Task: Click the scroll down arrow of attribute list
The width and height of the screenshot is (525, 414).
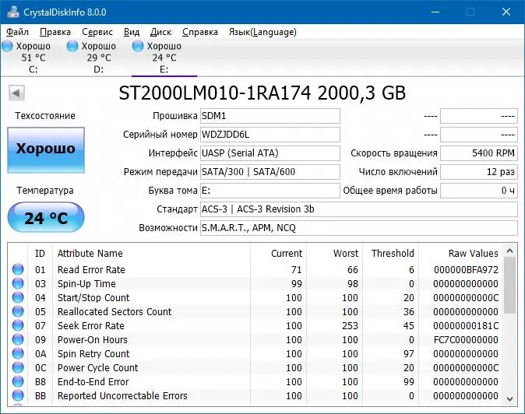Action: click(x=510, y=399)
